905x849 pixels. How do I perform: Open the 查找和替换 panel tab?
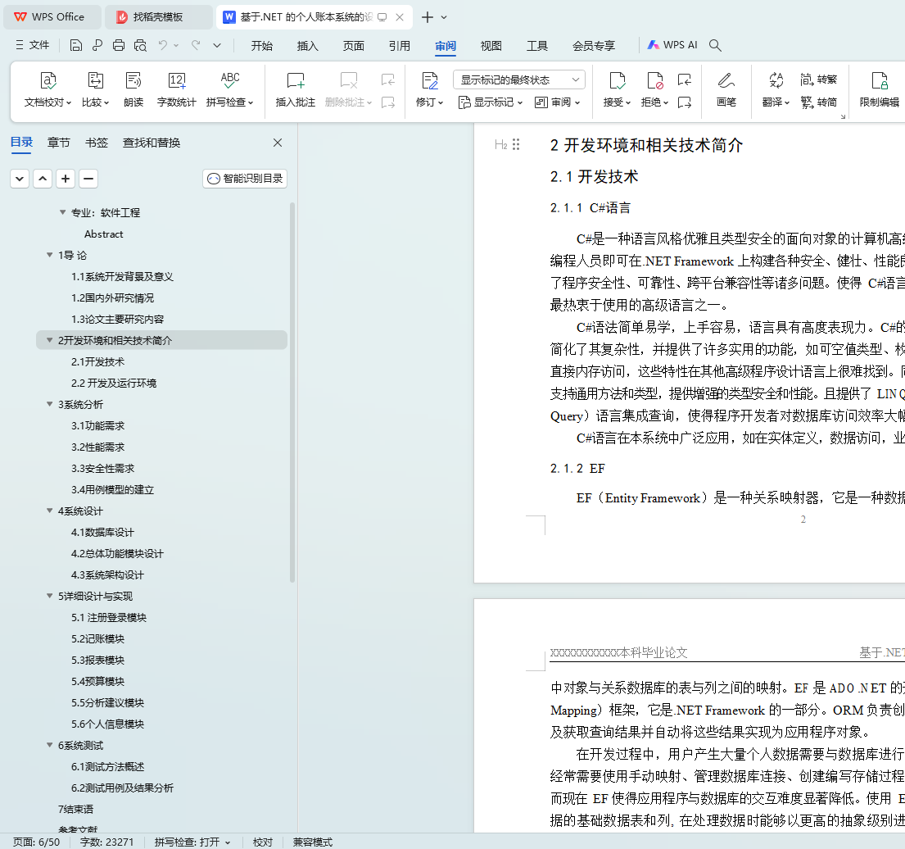click(152, 143)
